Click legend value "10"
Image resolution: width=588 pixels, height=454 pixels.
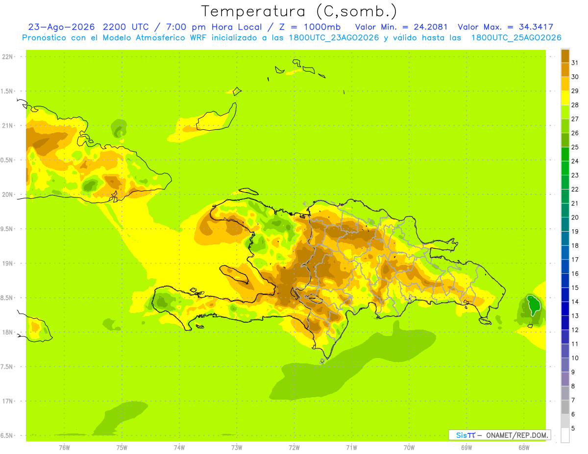pyautogui.click(x=575, y=358)
